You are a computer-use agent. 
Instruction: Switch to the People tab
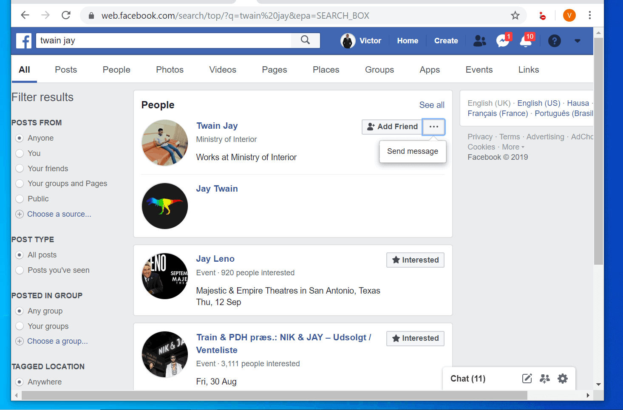pos(116,70)
